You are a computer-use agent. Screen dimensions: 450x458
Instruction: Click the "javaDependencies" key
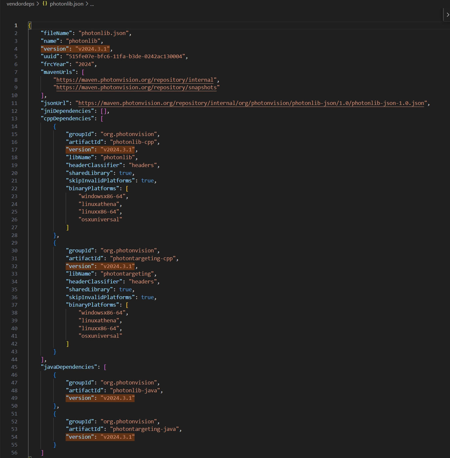69,367
